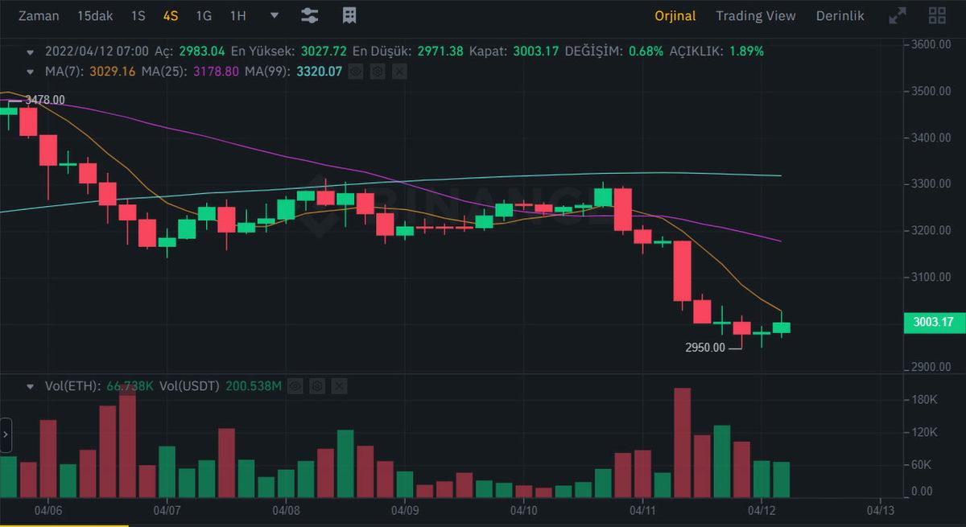Select the 15dak interval
Image resolution: width=966 pixels, height=527 pixels.
coord(95,16)
